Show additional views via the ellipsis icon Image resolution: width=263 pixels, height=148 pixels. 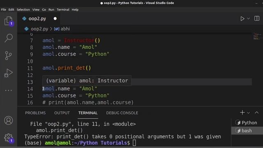point(8,90)
